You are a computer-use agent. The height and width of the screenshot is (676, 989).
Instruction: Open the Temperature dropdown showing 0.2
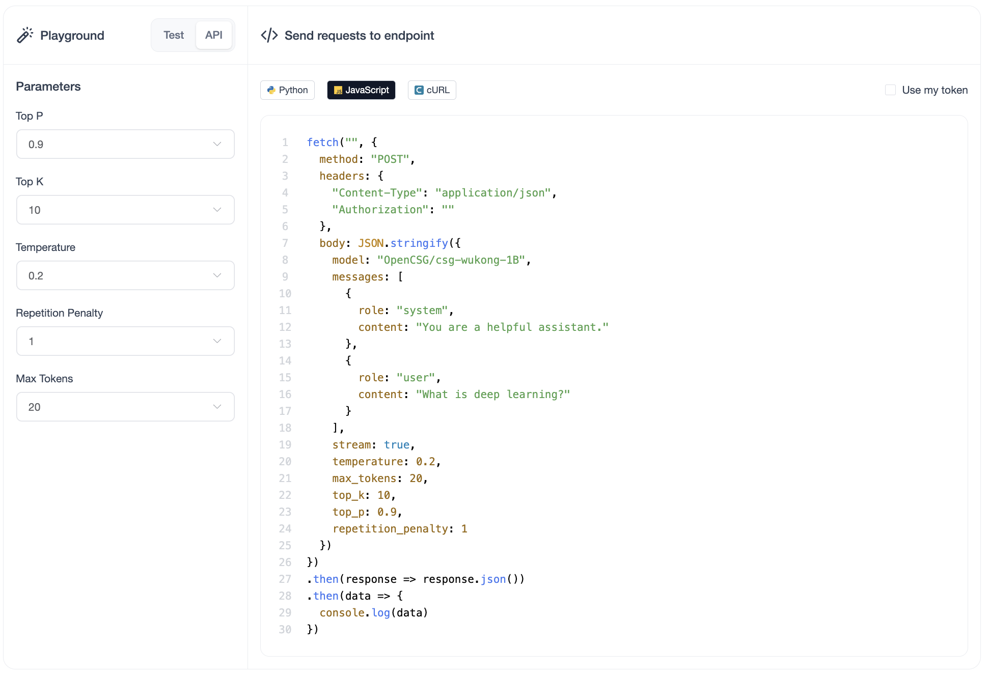click(125, 275)
